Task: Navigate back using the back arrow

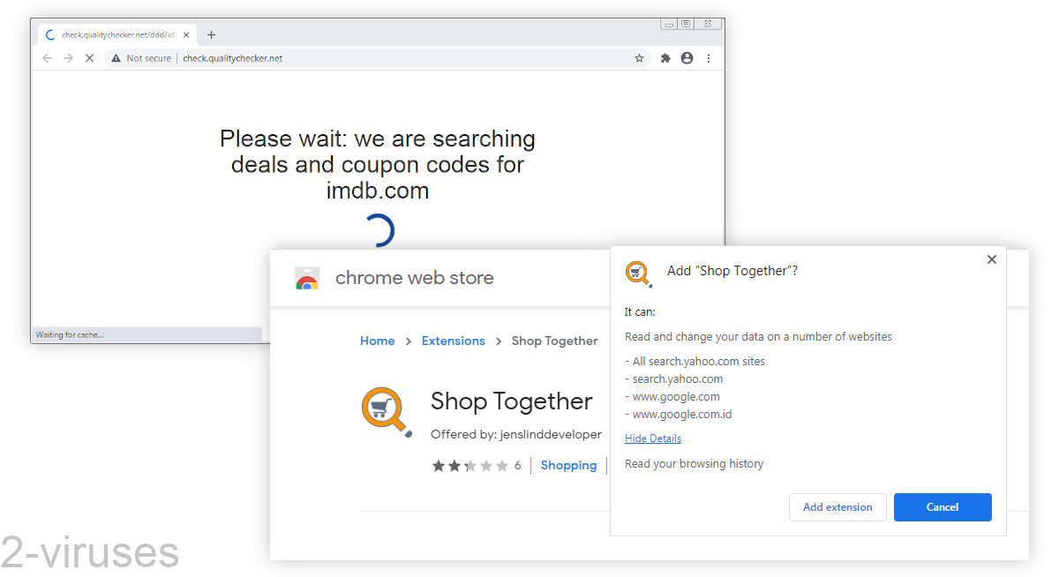Action: [x=47, y=57]
